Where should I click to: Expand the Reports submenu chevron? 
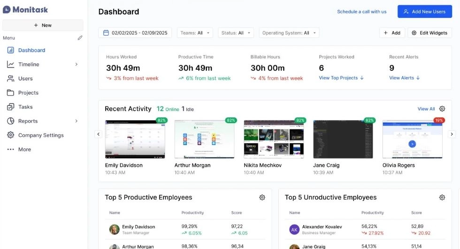click(x=77, y=121)
